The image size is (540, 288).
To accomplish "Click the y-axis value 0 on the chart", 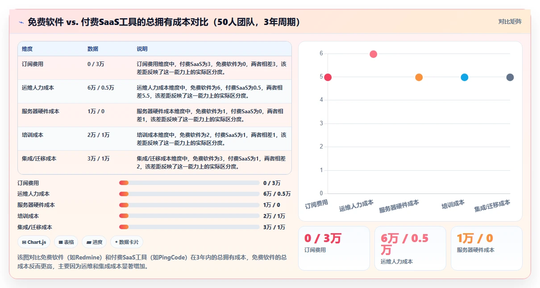I will click(x=321, y=193).
